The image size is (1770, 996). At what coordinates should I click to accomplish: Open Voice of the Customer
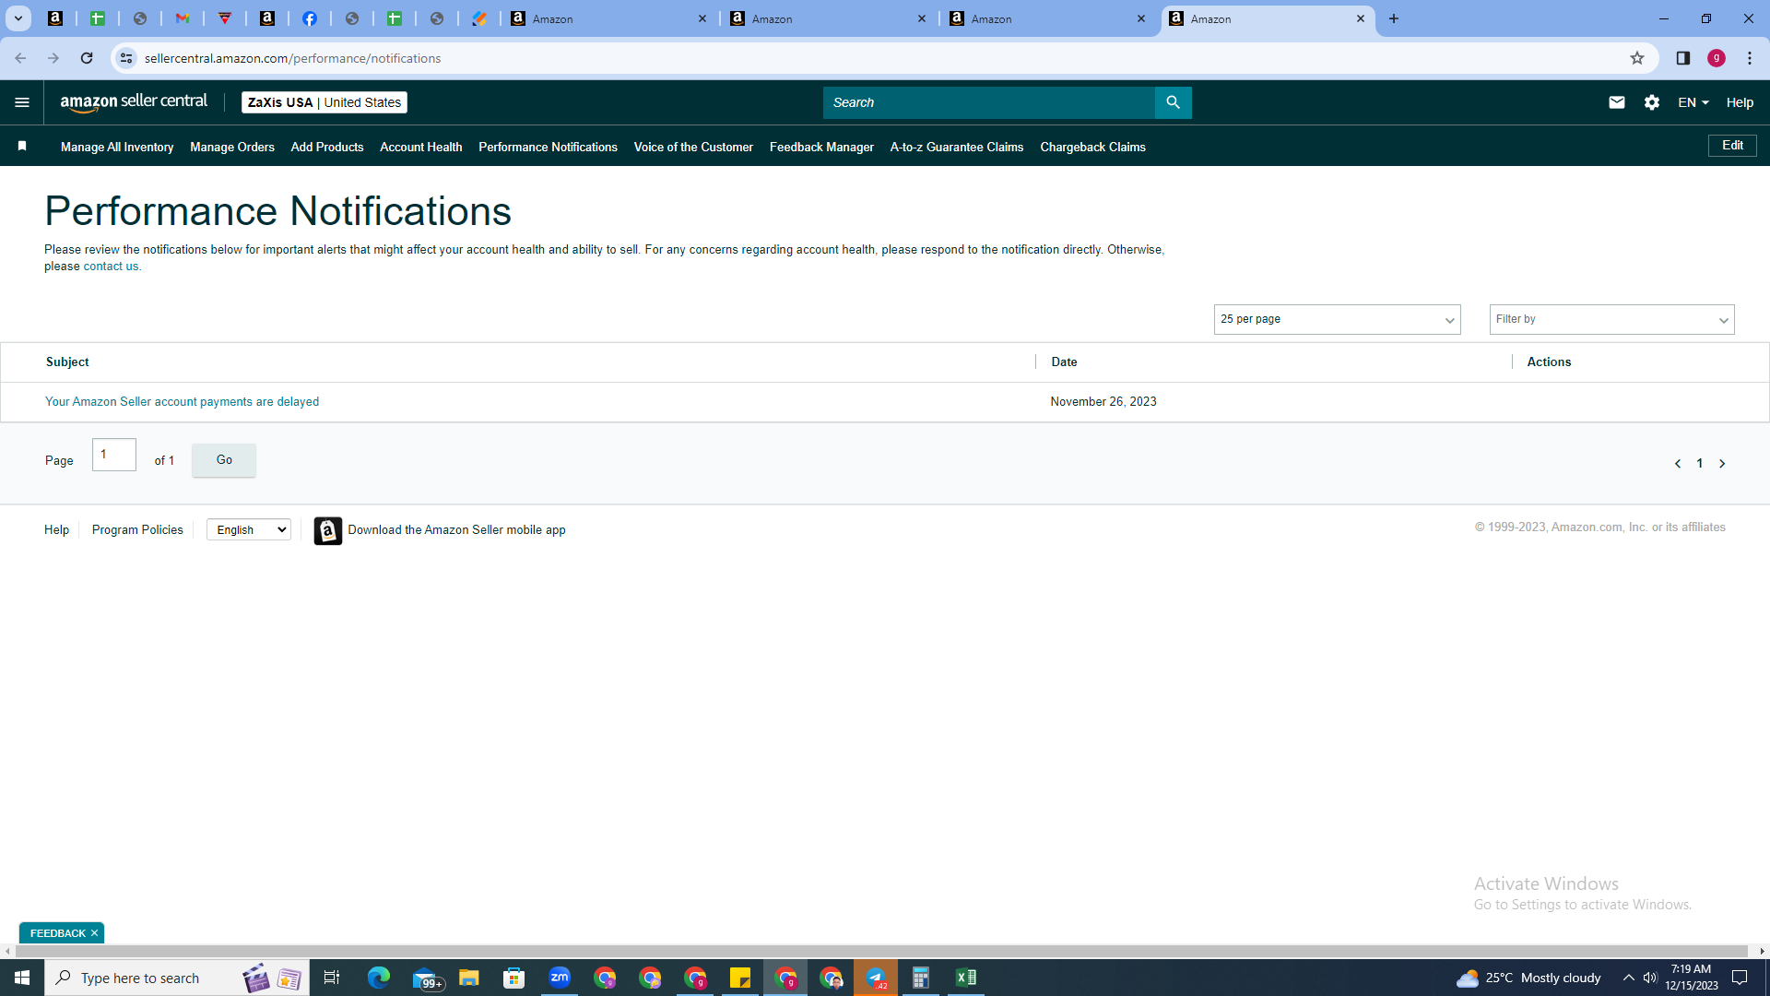pyautogui.click(x=693, y=147)
